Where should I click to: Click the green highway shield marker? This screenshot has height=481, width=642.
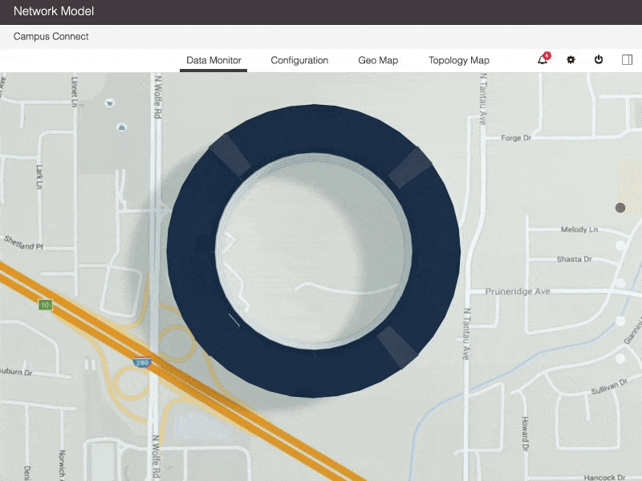[x=46, y=305]
